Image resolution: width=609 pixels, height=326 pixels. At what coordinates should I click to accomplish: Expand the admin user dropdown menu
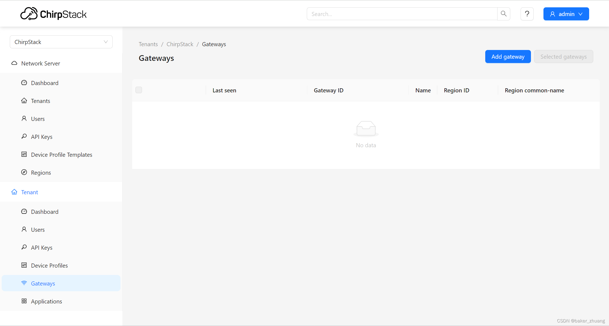point(566,14)
